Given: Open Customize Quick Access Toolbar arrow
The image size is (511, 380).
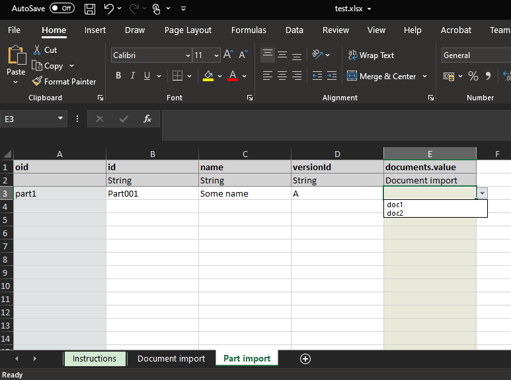Looking at the screenshot, I should (184, 9).
